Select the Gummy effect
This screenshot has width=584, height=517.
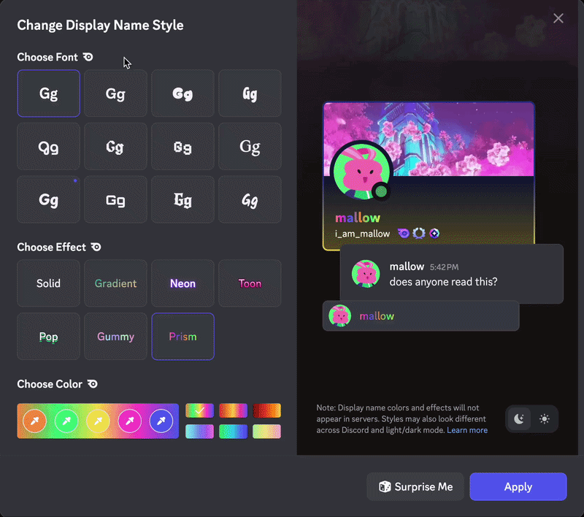click(x=115, y=337)
